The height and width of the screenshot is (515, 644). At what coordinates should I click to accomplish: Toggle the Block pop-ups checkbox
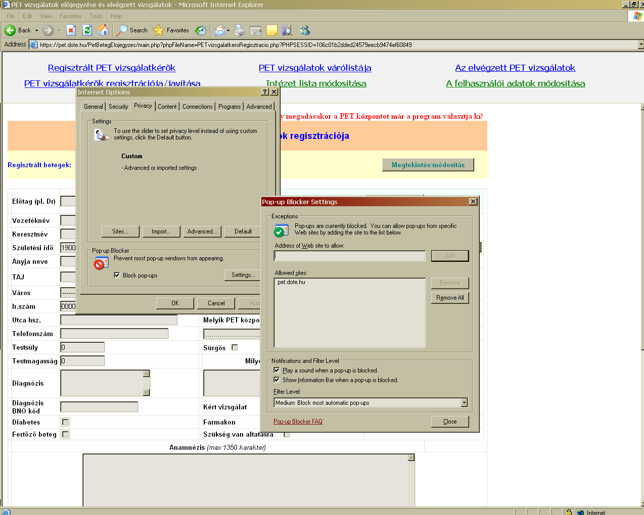coord(117,275)
